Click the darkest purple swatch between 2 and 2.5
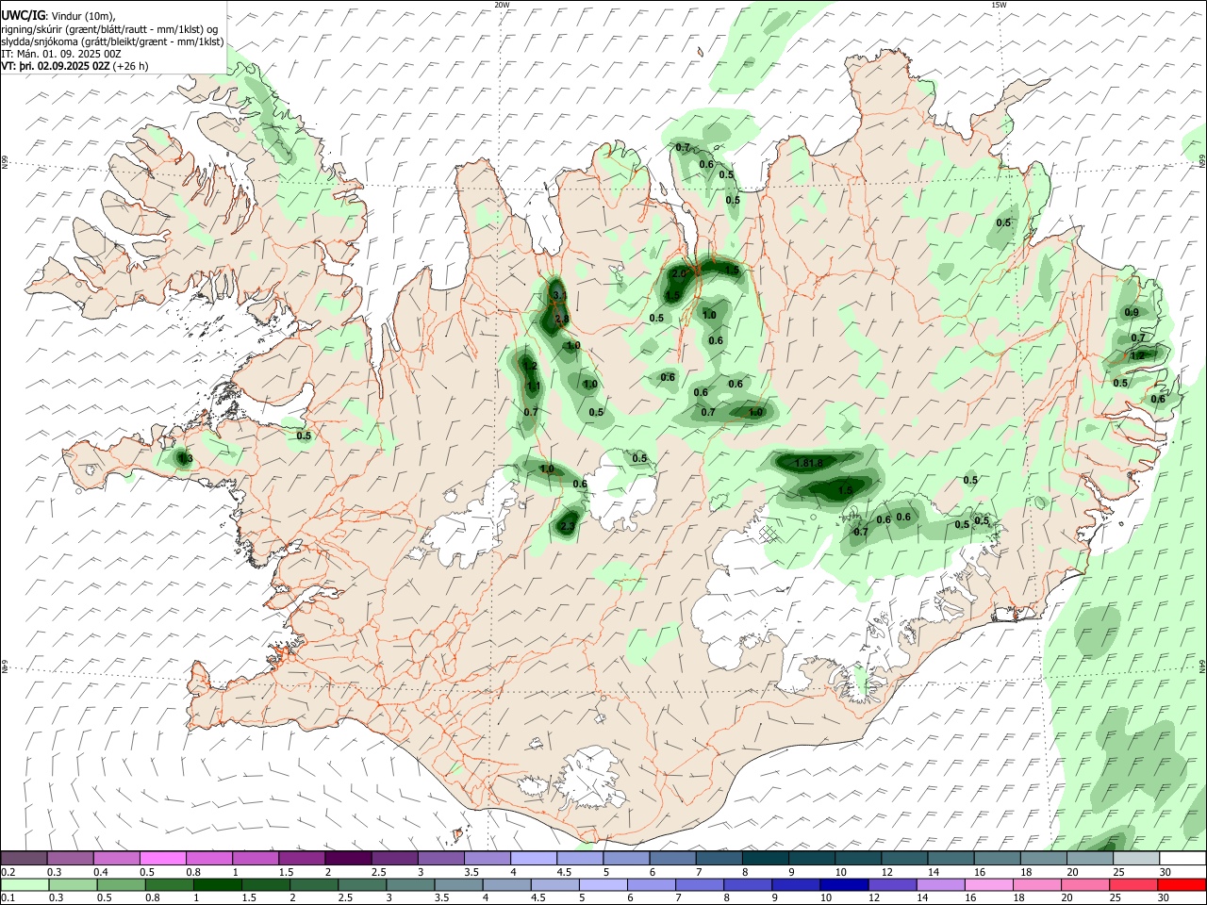Image resolution: width=1207 pixels, height=905 pixels. coord(347,859)
